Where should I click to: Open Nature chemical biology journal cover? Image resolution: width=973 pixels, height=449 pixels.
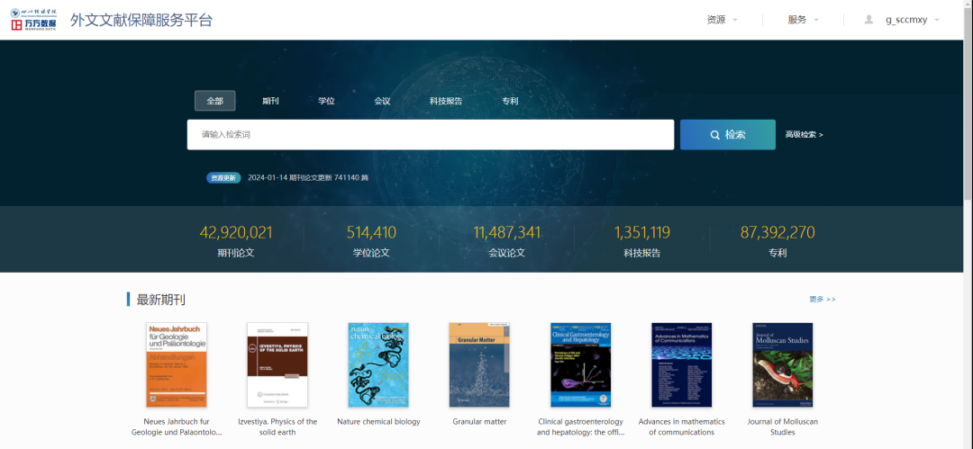pos(378,364)
